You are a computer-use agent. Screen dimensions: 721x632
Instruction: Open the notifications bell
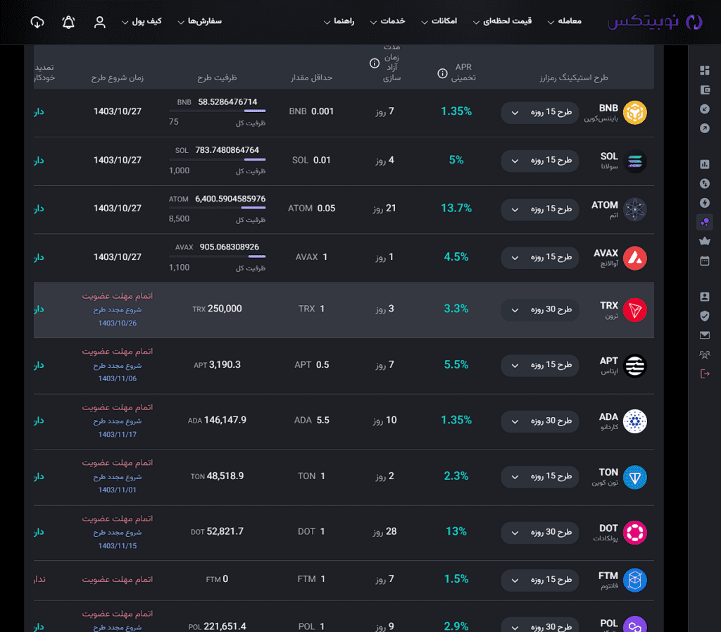(68, 22)
